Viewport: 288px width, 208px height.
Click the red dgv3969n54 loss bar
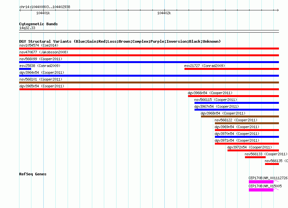pyautogui.click(x=247, y=130)
